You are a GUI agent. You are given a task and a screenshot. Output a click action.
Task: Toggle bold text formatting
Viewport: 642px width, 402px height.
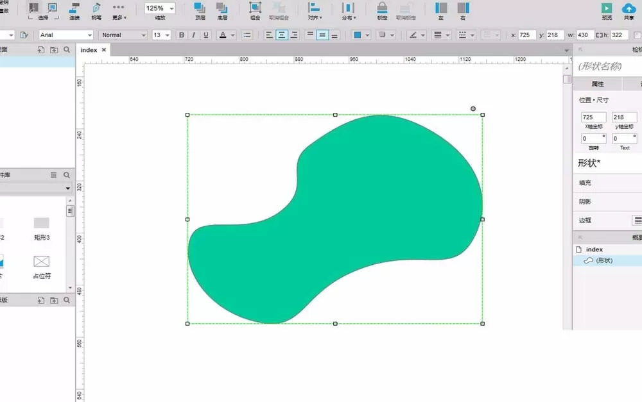click(x=182, y=35)
